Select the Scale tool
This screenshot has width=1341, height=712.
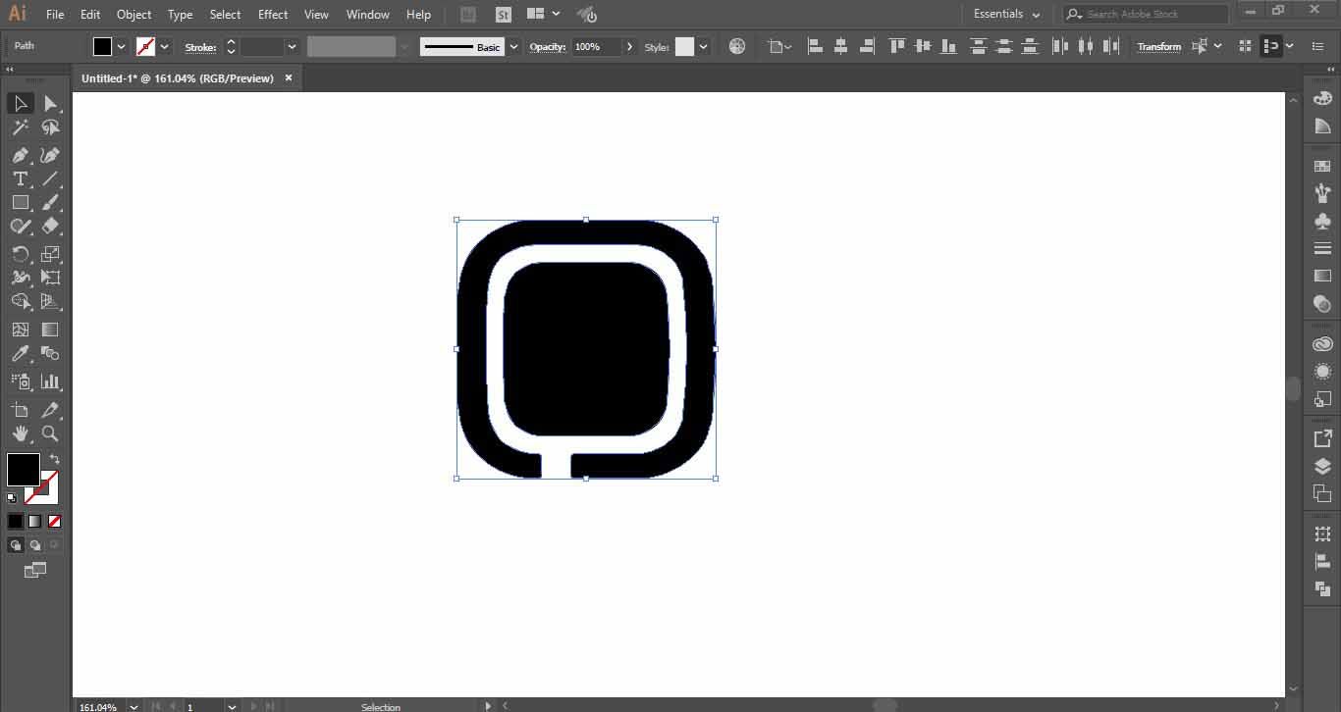(50, 254)
